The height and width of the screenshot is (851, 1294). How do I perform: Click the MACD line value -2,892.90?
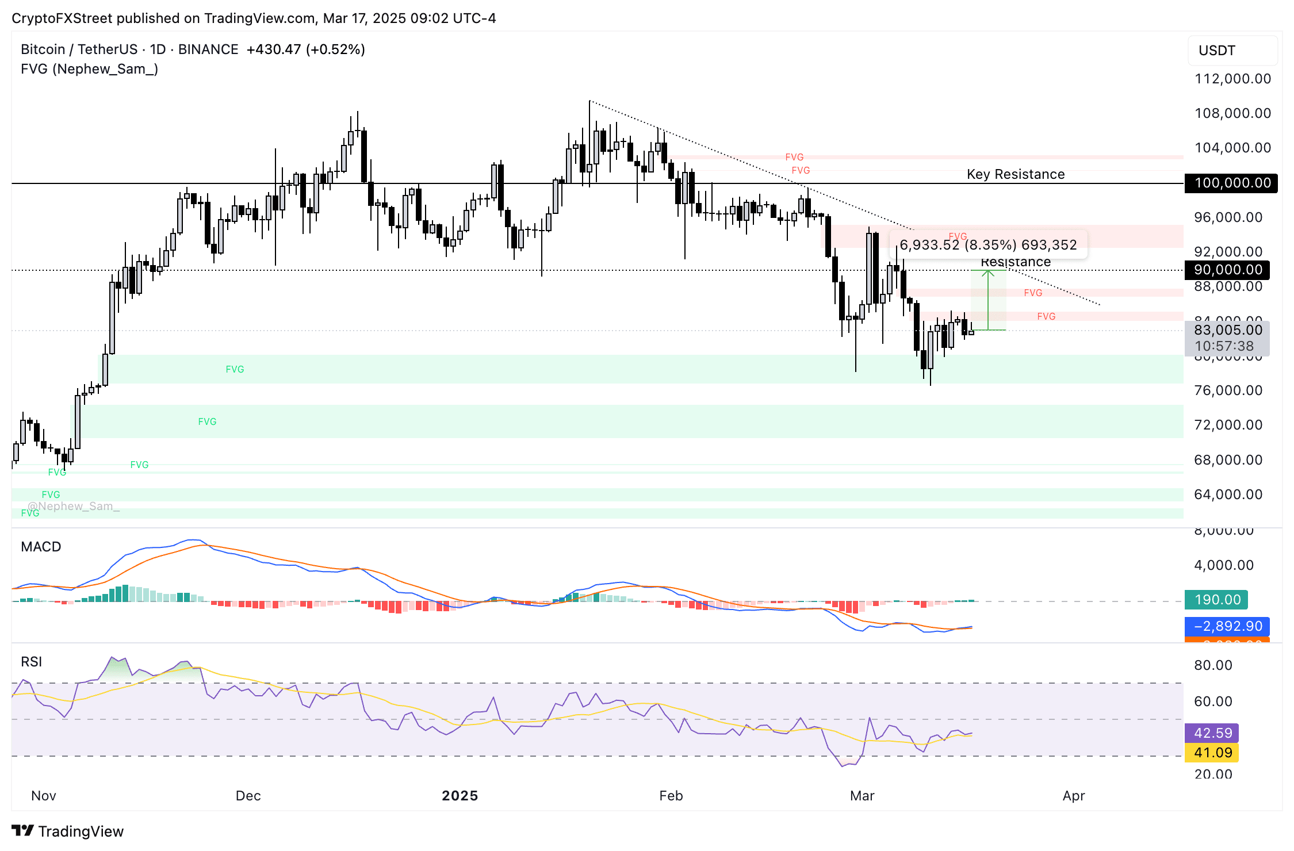pyautogui.click(x=1228, y=627)
